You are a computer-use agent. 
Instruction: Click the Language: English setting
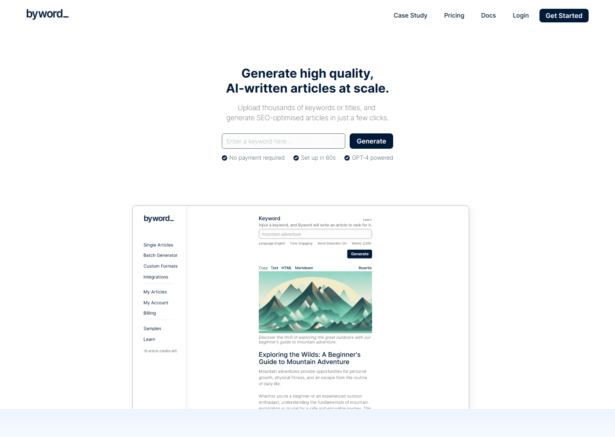point(272,244)
